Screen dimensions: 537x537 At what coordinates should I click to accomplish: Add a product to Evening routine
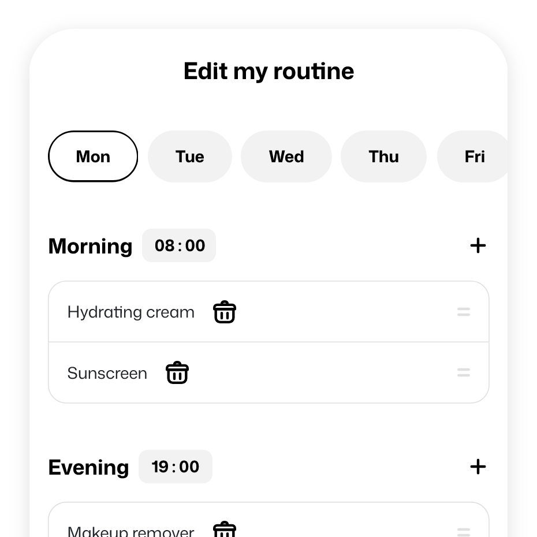coord(478,467)
